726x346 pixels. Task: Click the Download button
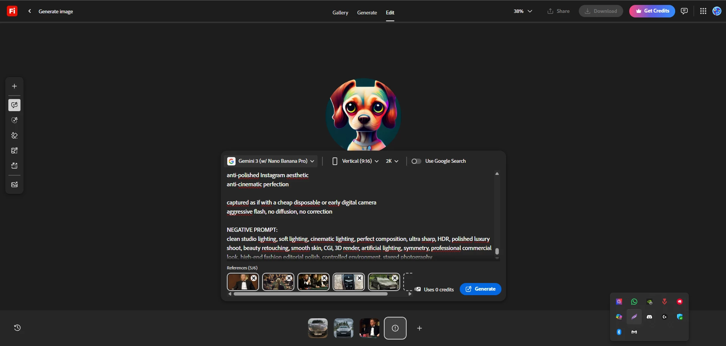601,11
